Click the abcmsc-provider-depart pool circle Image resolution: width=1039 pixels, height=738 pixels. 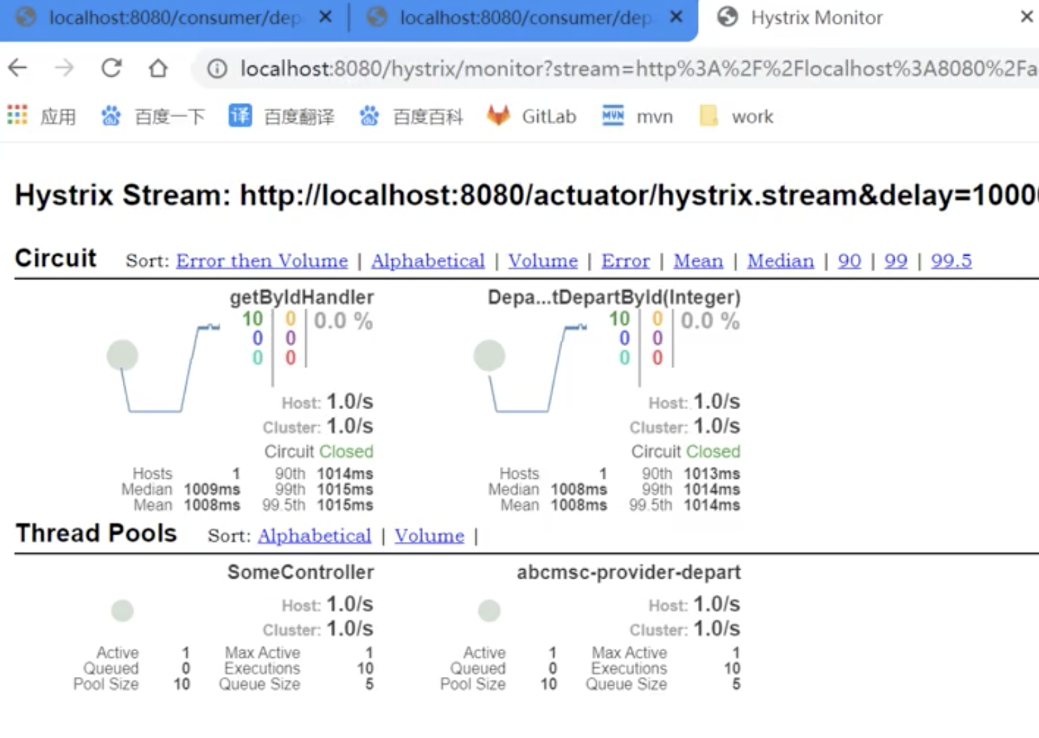tap(490, 610)
